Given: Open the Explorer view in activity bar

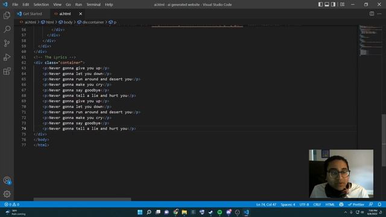Looking at the screenshot, I should click(7, 16).
